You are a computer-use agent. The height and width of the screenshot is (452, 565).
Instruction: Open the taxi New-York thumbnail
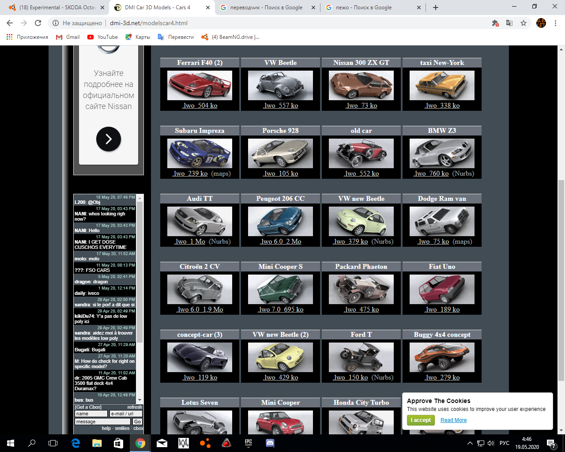(442, 85)
